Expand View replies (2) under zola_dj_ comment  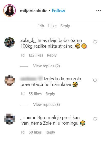tap(46, 66)
